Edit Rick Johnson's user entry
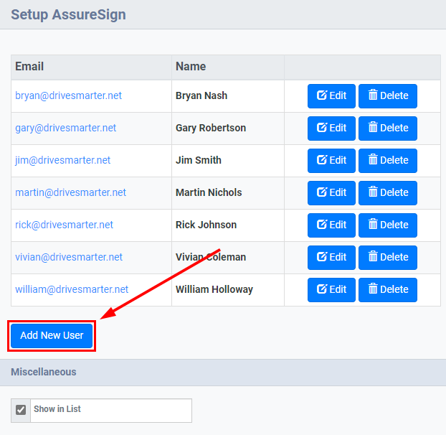Viewport: 446px width, 435px height. (331, 225)
